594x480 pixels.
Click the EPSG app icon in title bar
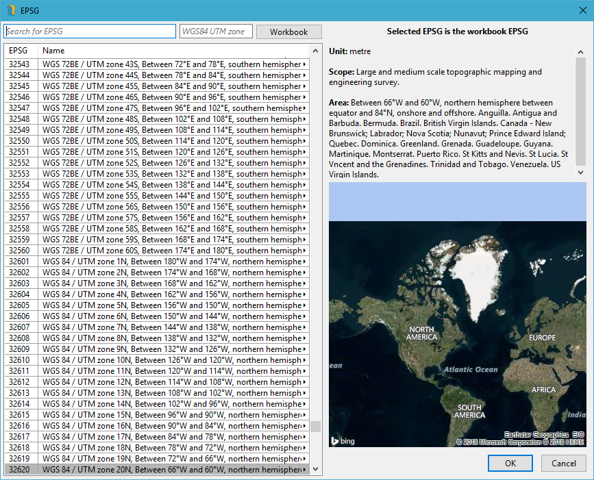(10, 10)
